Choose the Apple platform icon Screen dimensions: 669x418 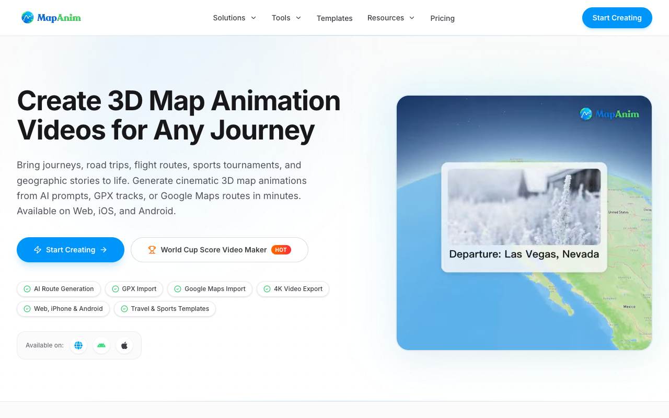124,345
